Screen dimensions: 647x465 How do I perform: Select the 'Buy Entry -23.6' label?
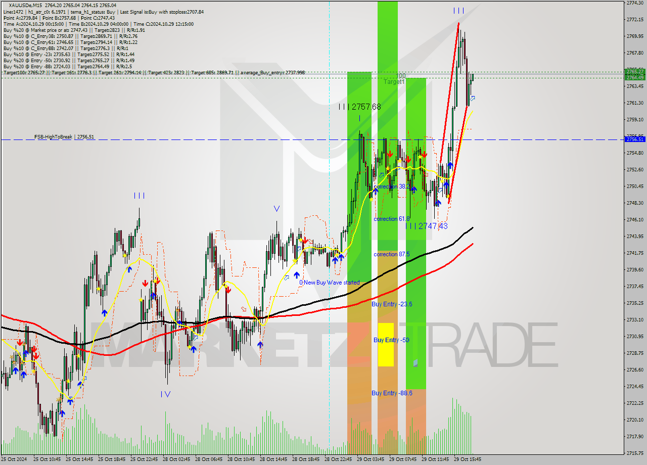pyautogui.click(x=392, y=304)
